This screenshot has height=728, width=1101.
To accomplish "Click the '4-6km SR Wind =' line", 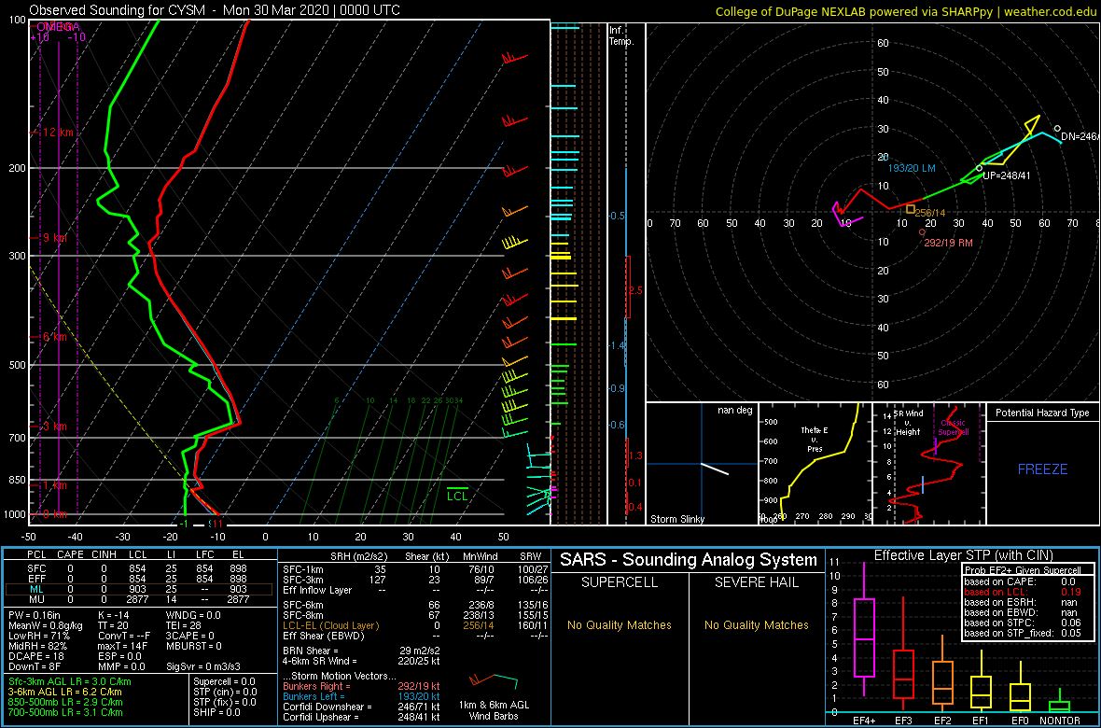I will 361,661.
